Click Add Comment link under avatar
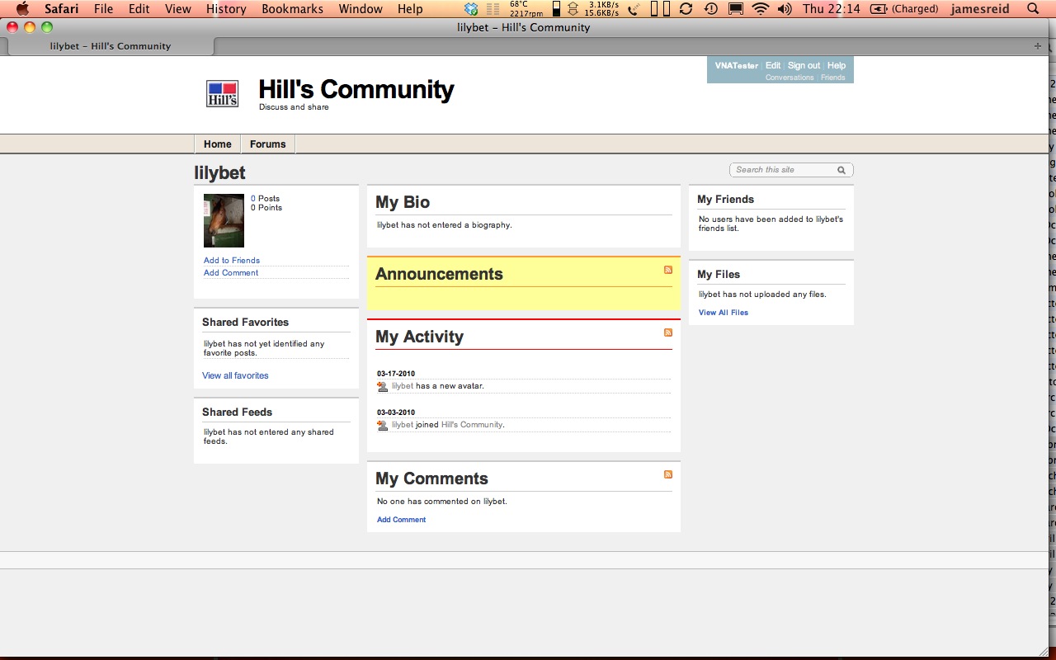Viewport: 1056px width, 660px height. (x=231, y=273)
